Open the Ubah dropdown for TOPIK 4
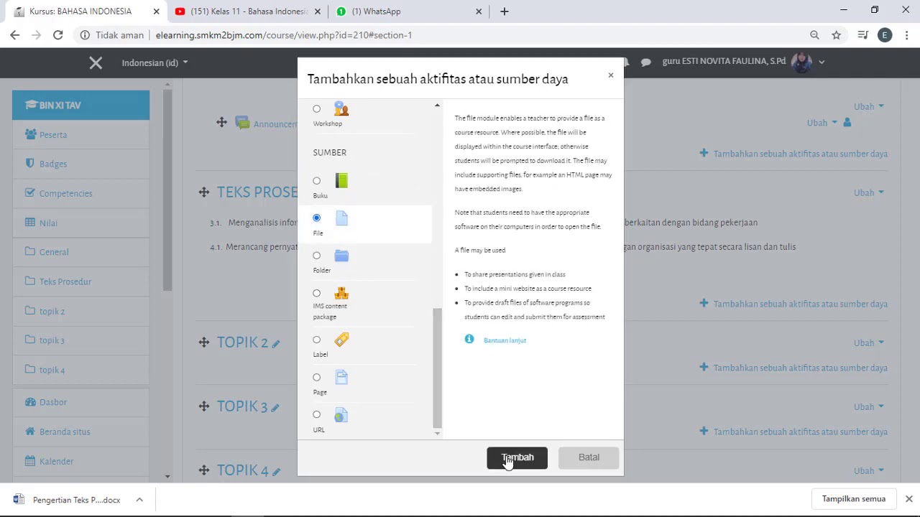This screenshot has height=517, width=920. click(x=868, y=470)
